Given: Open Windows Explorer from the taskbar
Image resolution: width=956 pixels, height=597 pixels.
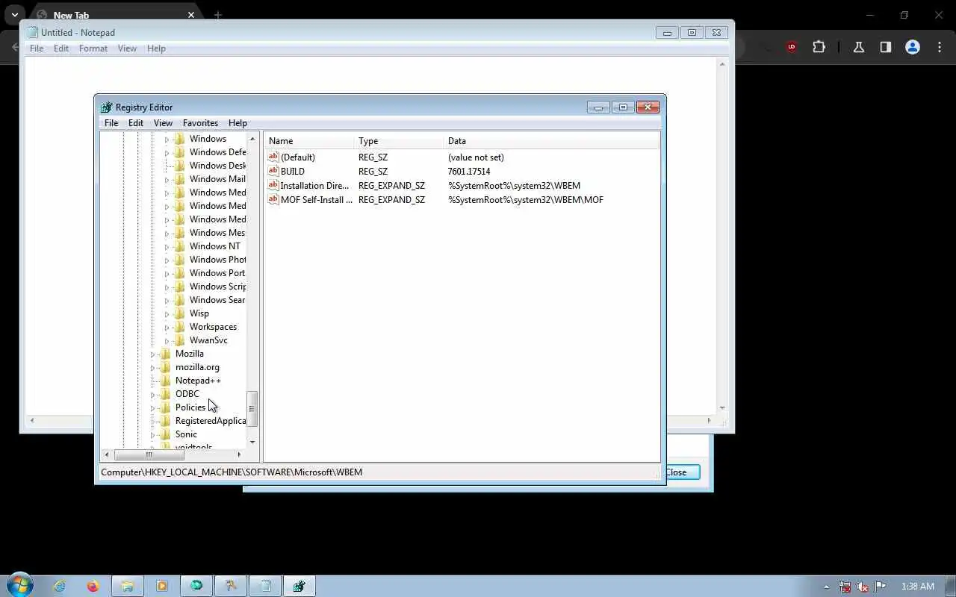Looking at the screenshot, I should pos(128,586).
